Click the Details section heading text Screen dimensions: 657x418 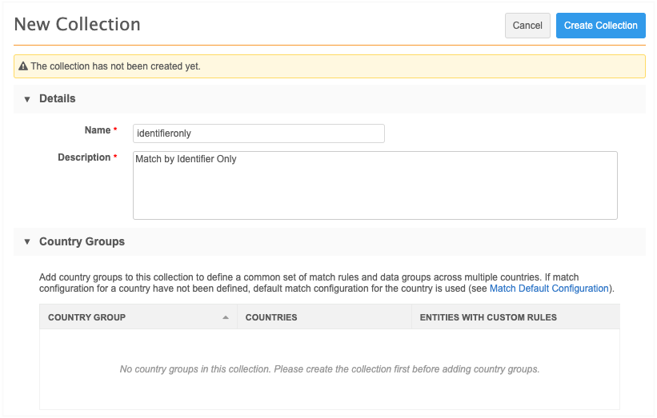tap(58, 99)
